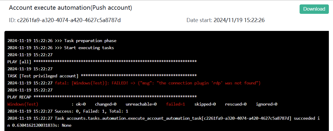Image resolution: width=333 pixels, height=131 pixels.
Task: Click the 'Success: 0, Failed: 1, Total: 1' summary line
Action: coord(68,111)
